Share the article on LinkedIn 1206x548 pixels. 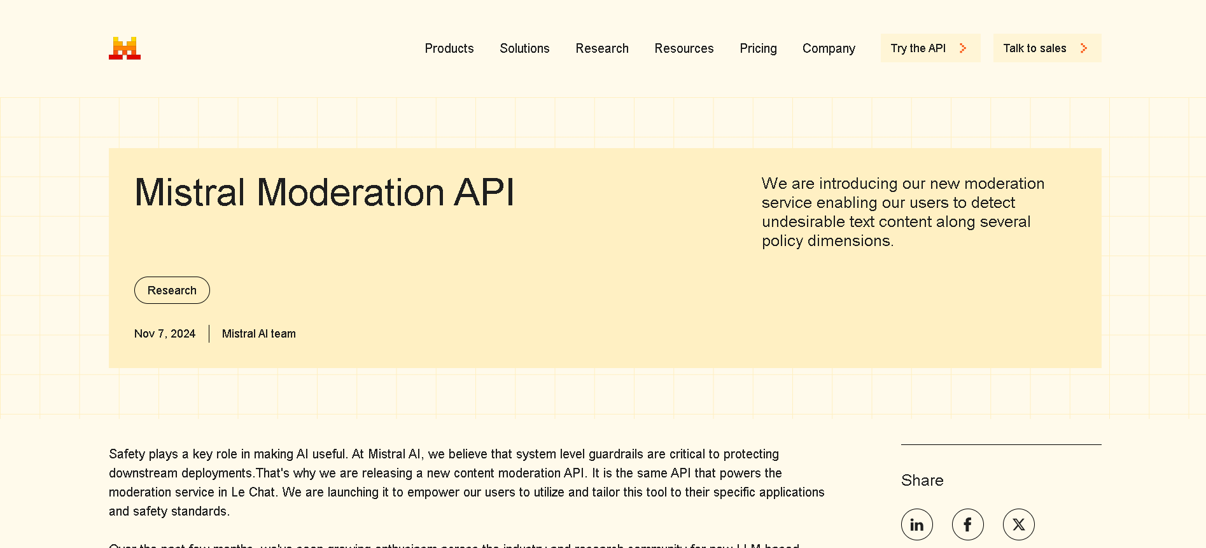[916, 524]
